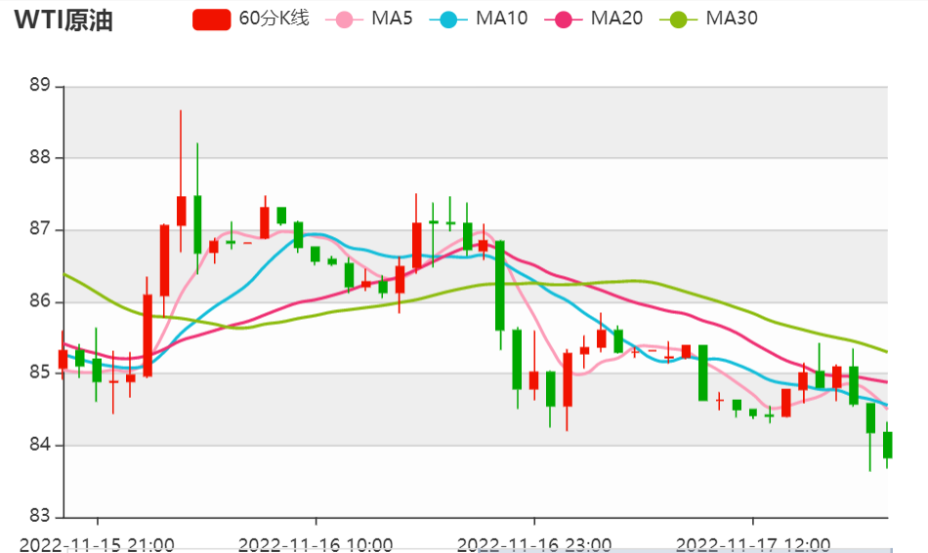Click the 85 y-axis label
The height and width of the screenshot is (553, 928).
tap(40, 373)
